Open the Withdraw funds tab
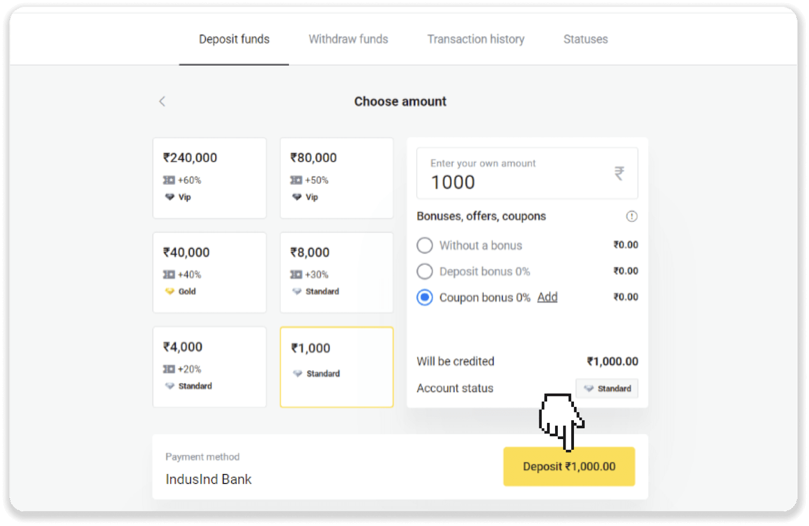This screenshot has height=526, width=809. (x=348, y=39)
